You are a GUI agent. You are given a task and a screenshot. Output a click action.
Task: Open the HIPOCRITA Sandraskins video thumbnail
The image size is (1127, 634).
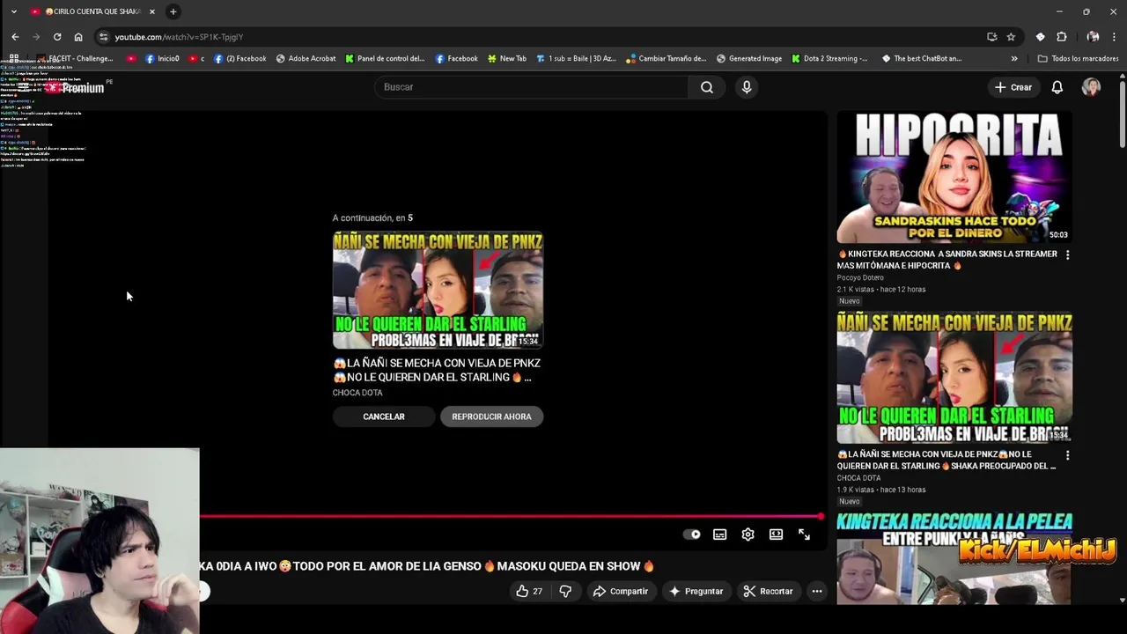click(954, 177)
